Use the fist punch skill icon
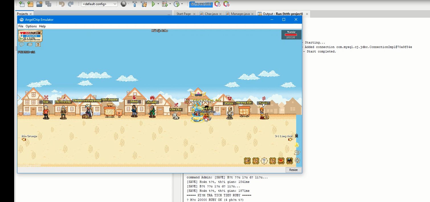This screenshot has width=430, height=202. [247, 161]
